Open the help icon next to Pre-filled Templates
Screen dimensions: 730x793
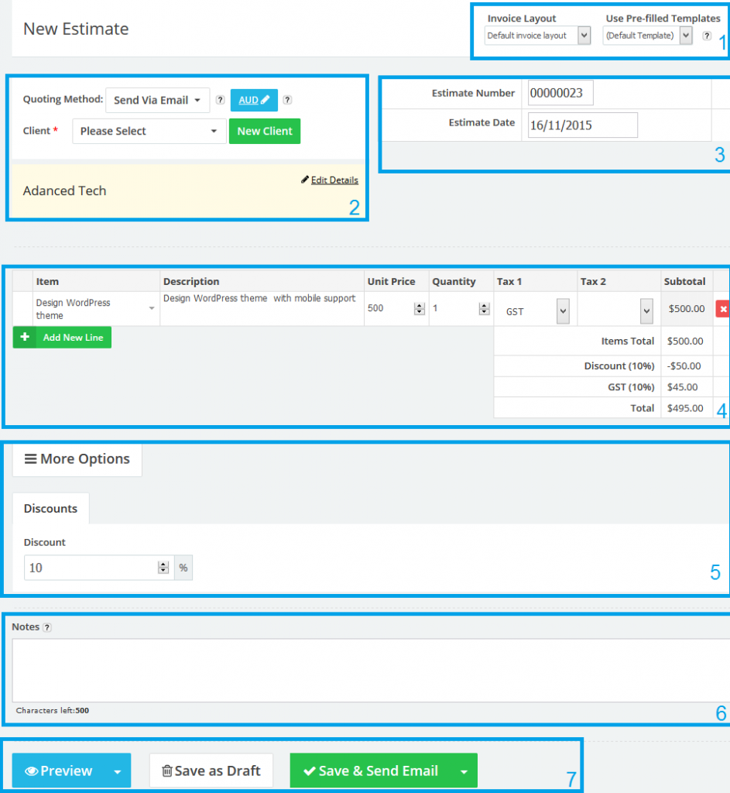tap(706, 35)
